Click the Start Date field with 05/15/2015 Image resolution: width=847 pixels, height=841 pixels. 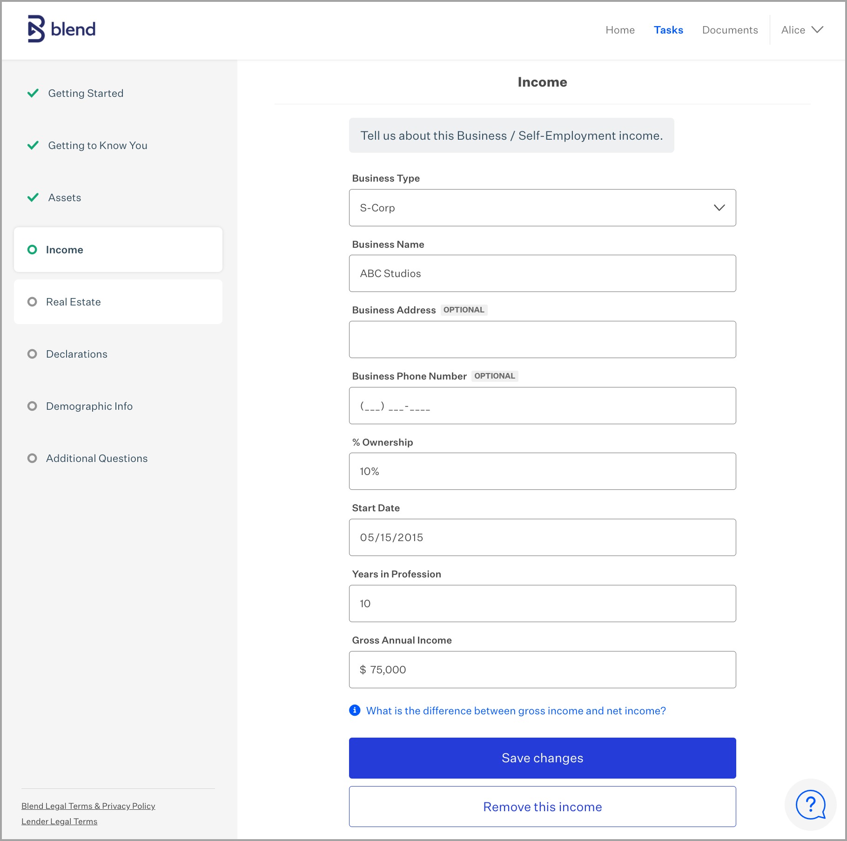tap(542, 537)
